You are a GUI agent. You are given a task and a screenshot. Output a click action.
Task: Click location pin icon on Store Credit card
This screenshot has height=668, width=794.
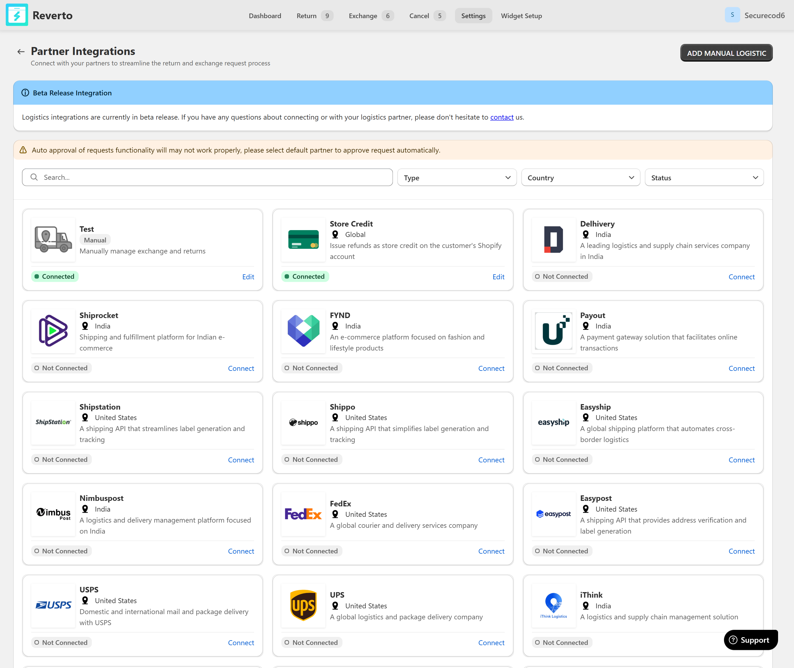[335, 234]
